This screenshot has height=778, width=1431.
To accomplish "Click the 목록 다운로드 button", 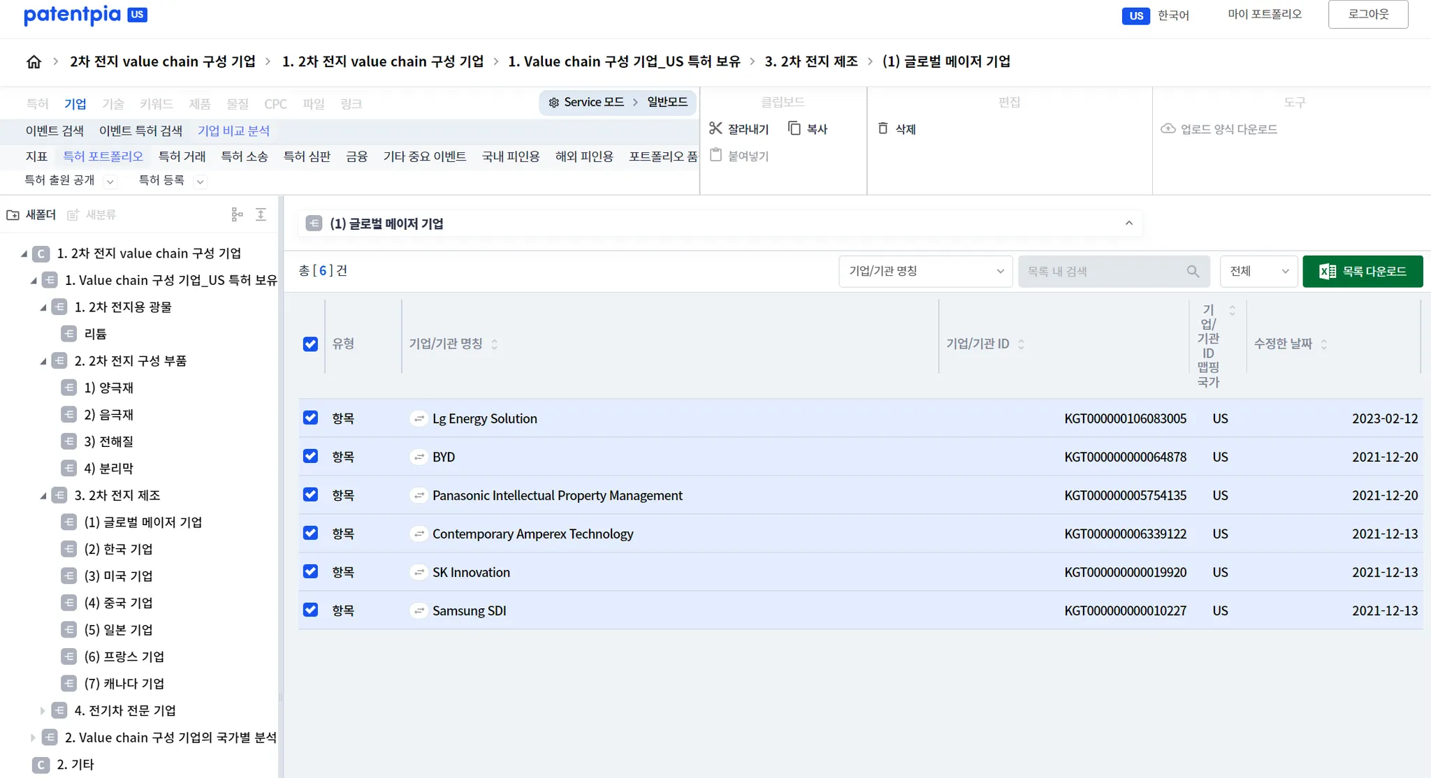I will 1363,272.
